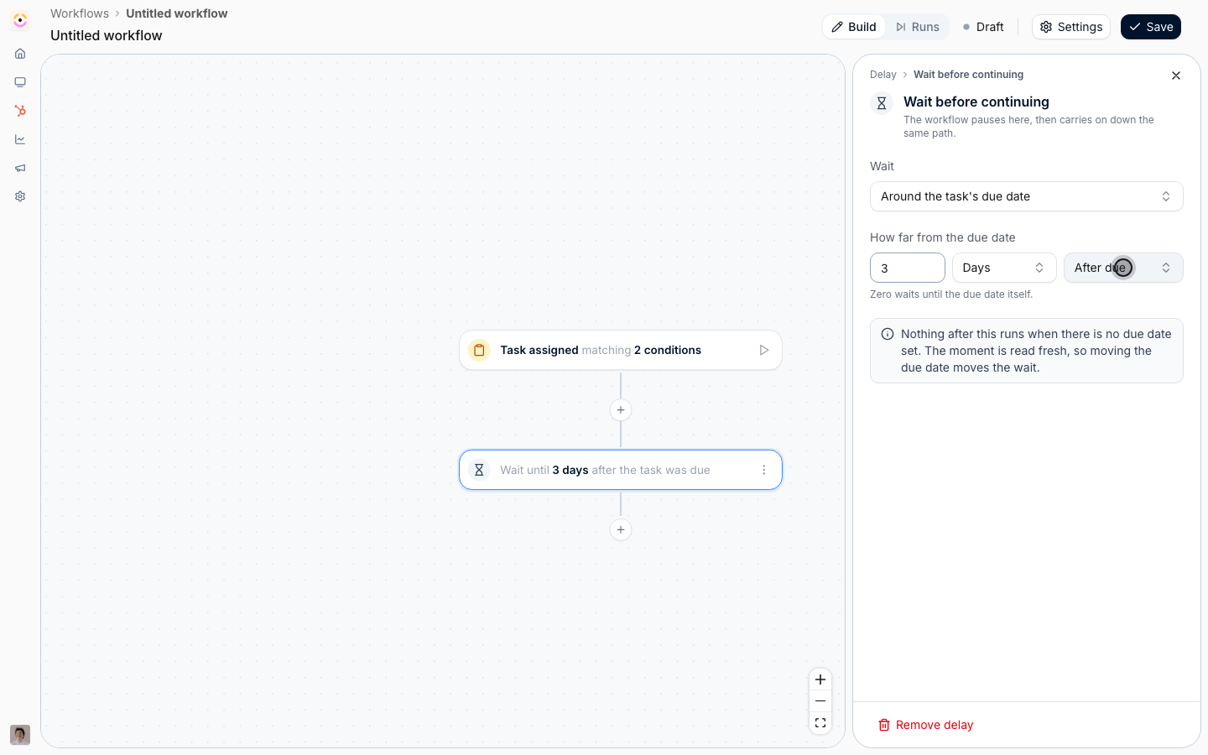Save the workflow
The image size is (1208, 755).
coord(1151,27)
